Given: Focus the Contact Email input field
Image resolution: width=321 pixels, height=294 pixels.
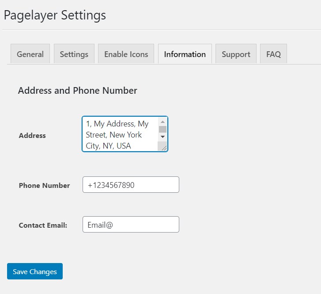Looking at the screenshot, I should [x=131, y=225].
